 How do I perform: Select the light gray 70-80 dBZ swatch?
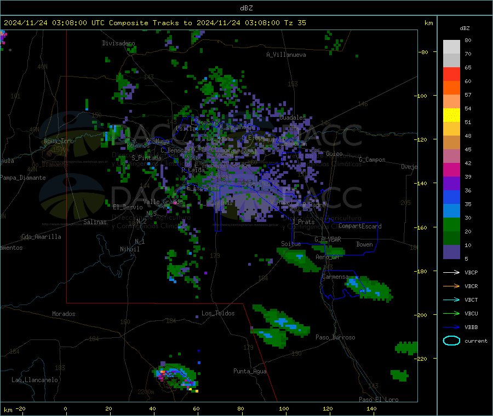(x=451, y=47)
